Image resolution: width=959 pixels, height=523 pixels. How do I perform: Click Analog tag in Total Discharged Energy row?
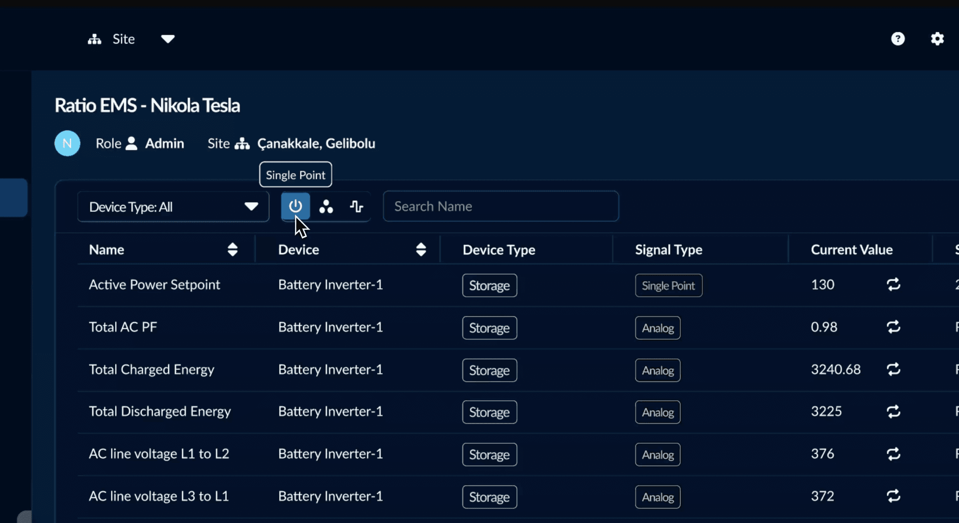click(657, 412)
